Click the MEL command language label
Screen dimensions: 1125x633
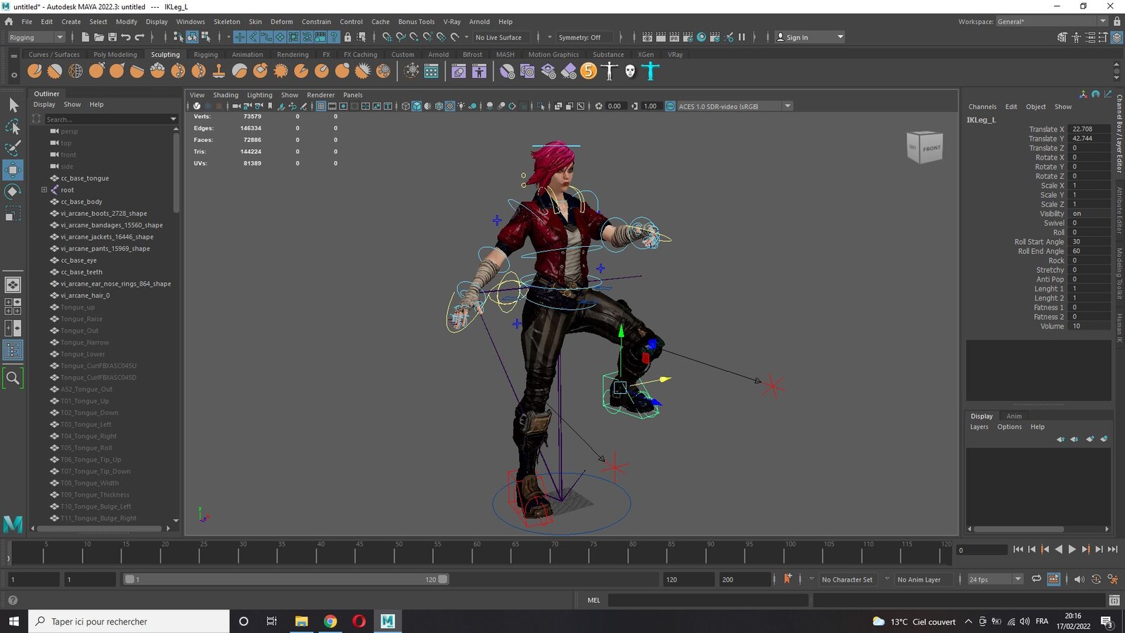[594, 600]
